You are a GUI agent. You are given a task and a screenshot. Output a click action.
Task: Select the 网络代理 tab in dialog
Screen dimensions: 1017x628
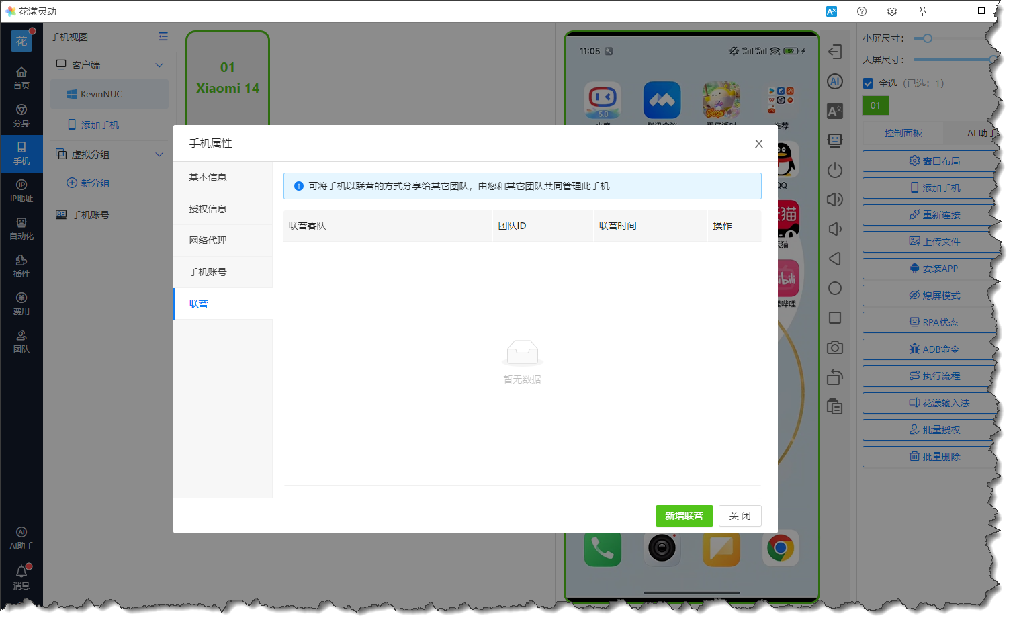(x=223, y=240)
